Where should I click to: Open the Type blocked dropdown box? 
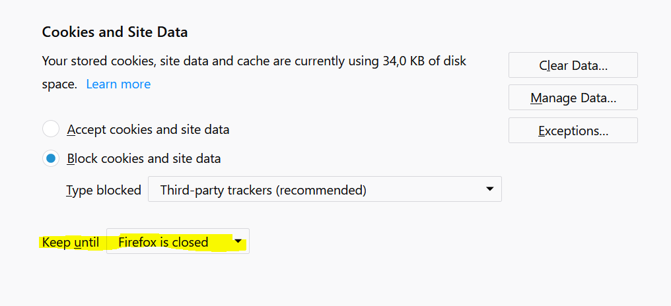(x=324, y=190)
